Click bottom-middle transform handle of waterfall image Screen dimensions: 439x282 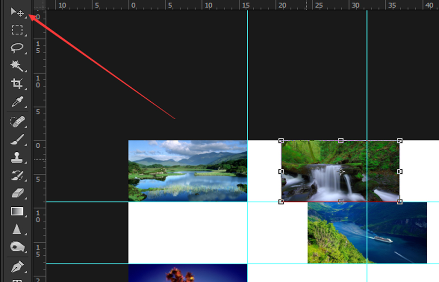point(341,202)
